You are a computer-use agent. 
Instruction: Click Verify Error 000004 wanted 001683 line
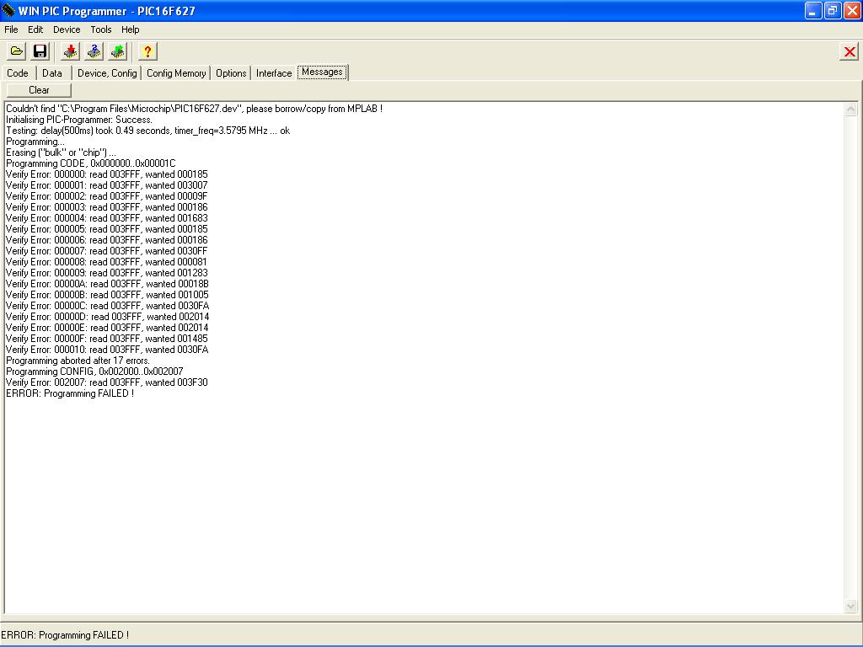[107, 218]
